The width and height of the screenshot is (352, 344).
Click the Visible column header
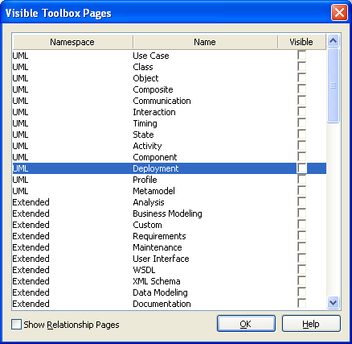(x=302, y=42)
